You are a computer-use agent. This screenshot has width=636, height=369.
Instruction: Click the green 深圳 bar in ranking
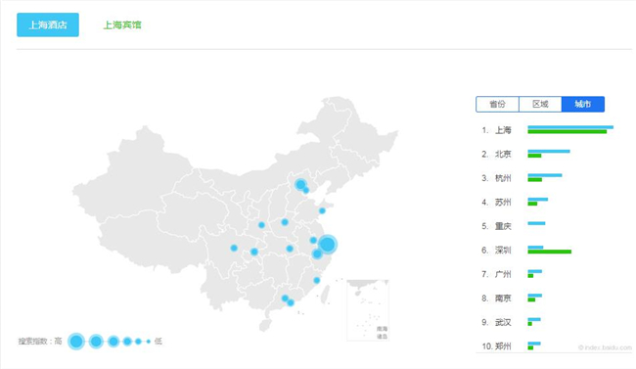[x=550, y=252]
